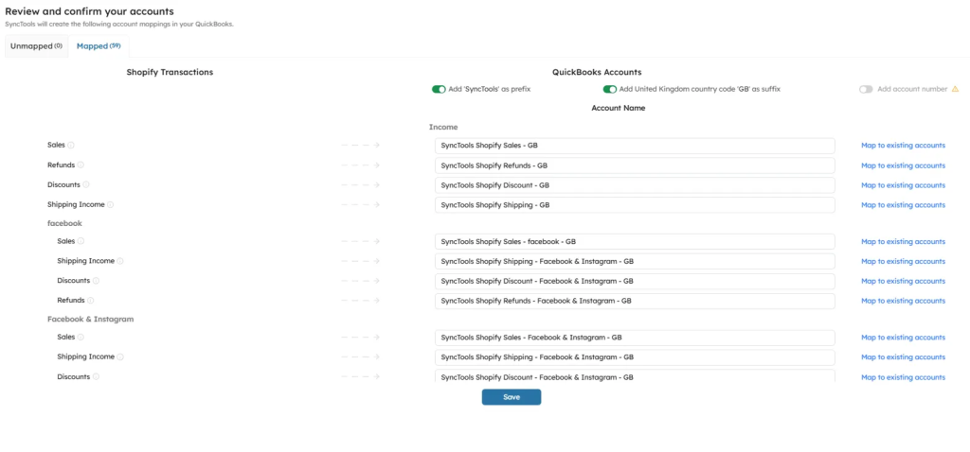Click the info icon beside top-level Refunds

pos(80,165)
